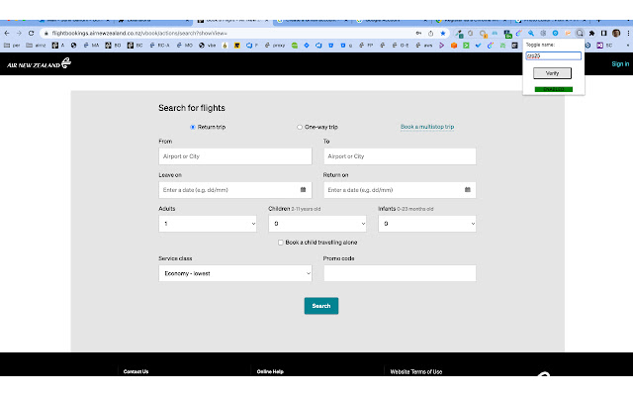Reload the page with the refresh icon
This screenshot has width=633, height=396.
[x=31, y=33]
